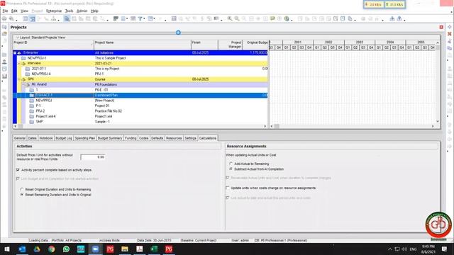The width and height of the screenshot is (454, 255).
Task: Open Adobe Acrobat from the taskbar
Action: click(139, 249)
